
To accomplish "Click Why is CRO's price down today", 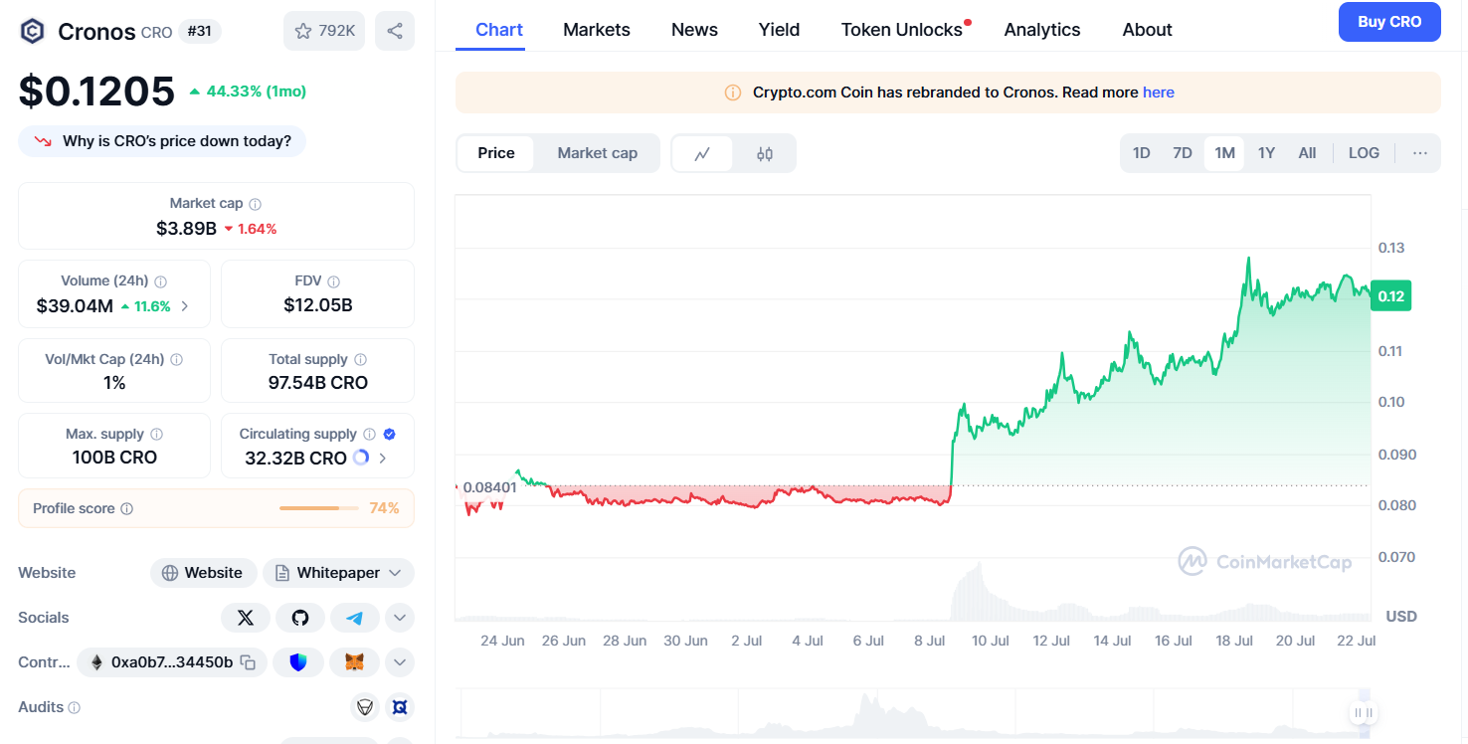I will [x=162, y=141].
